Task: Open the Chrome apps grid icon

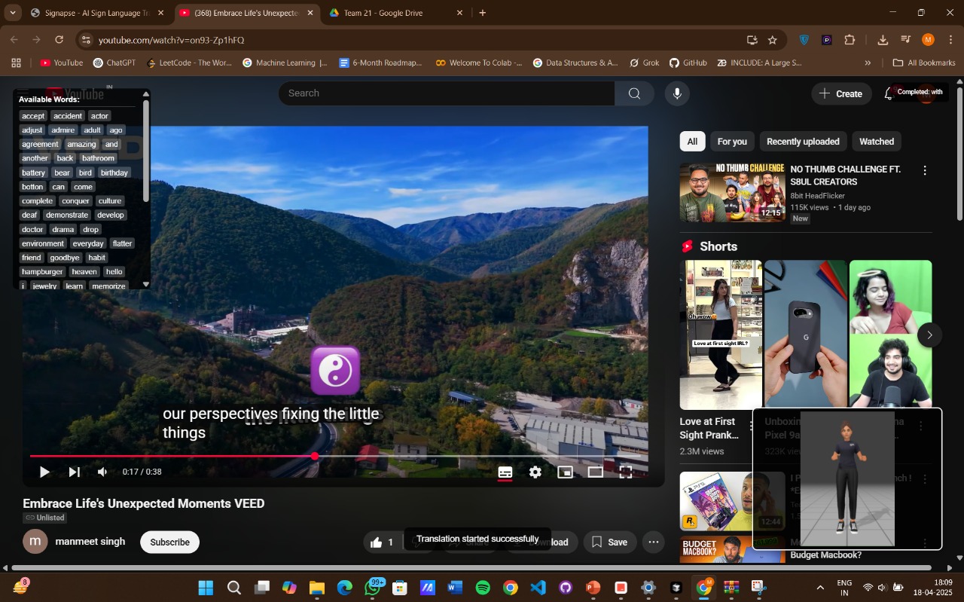Action: pyautogui.click(x=16, y=63)
